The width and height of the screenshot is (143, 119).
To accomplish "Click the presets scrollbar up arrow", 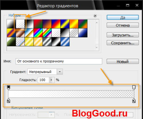I will pos(97,23).
